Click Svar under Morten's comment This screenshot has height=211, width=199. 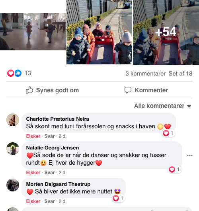[x=50, y=201]
